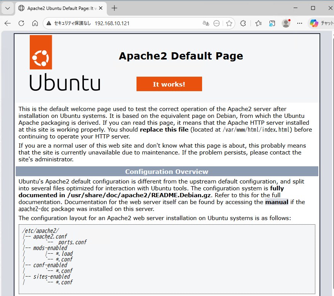Screen dimensions: 334x296
Task: Click the orange It works! banner
Action: coord(169,84)
